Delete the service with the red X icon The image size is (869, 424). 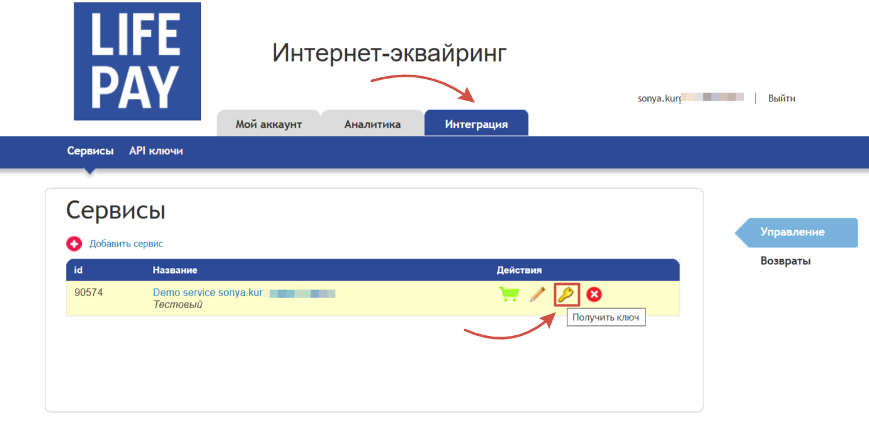pos(594,294)
